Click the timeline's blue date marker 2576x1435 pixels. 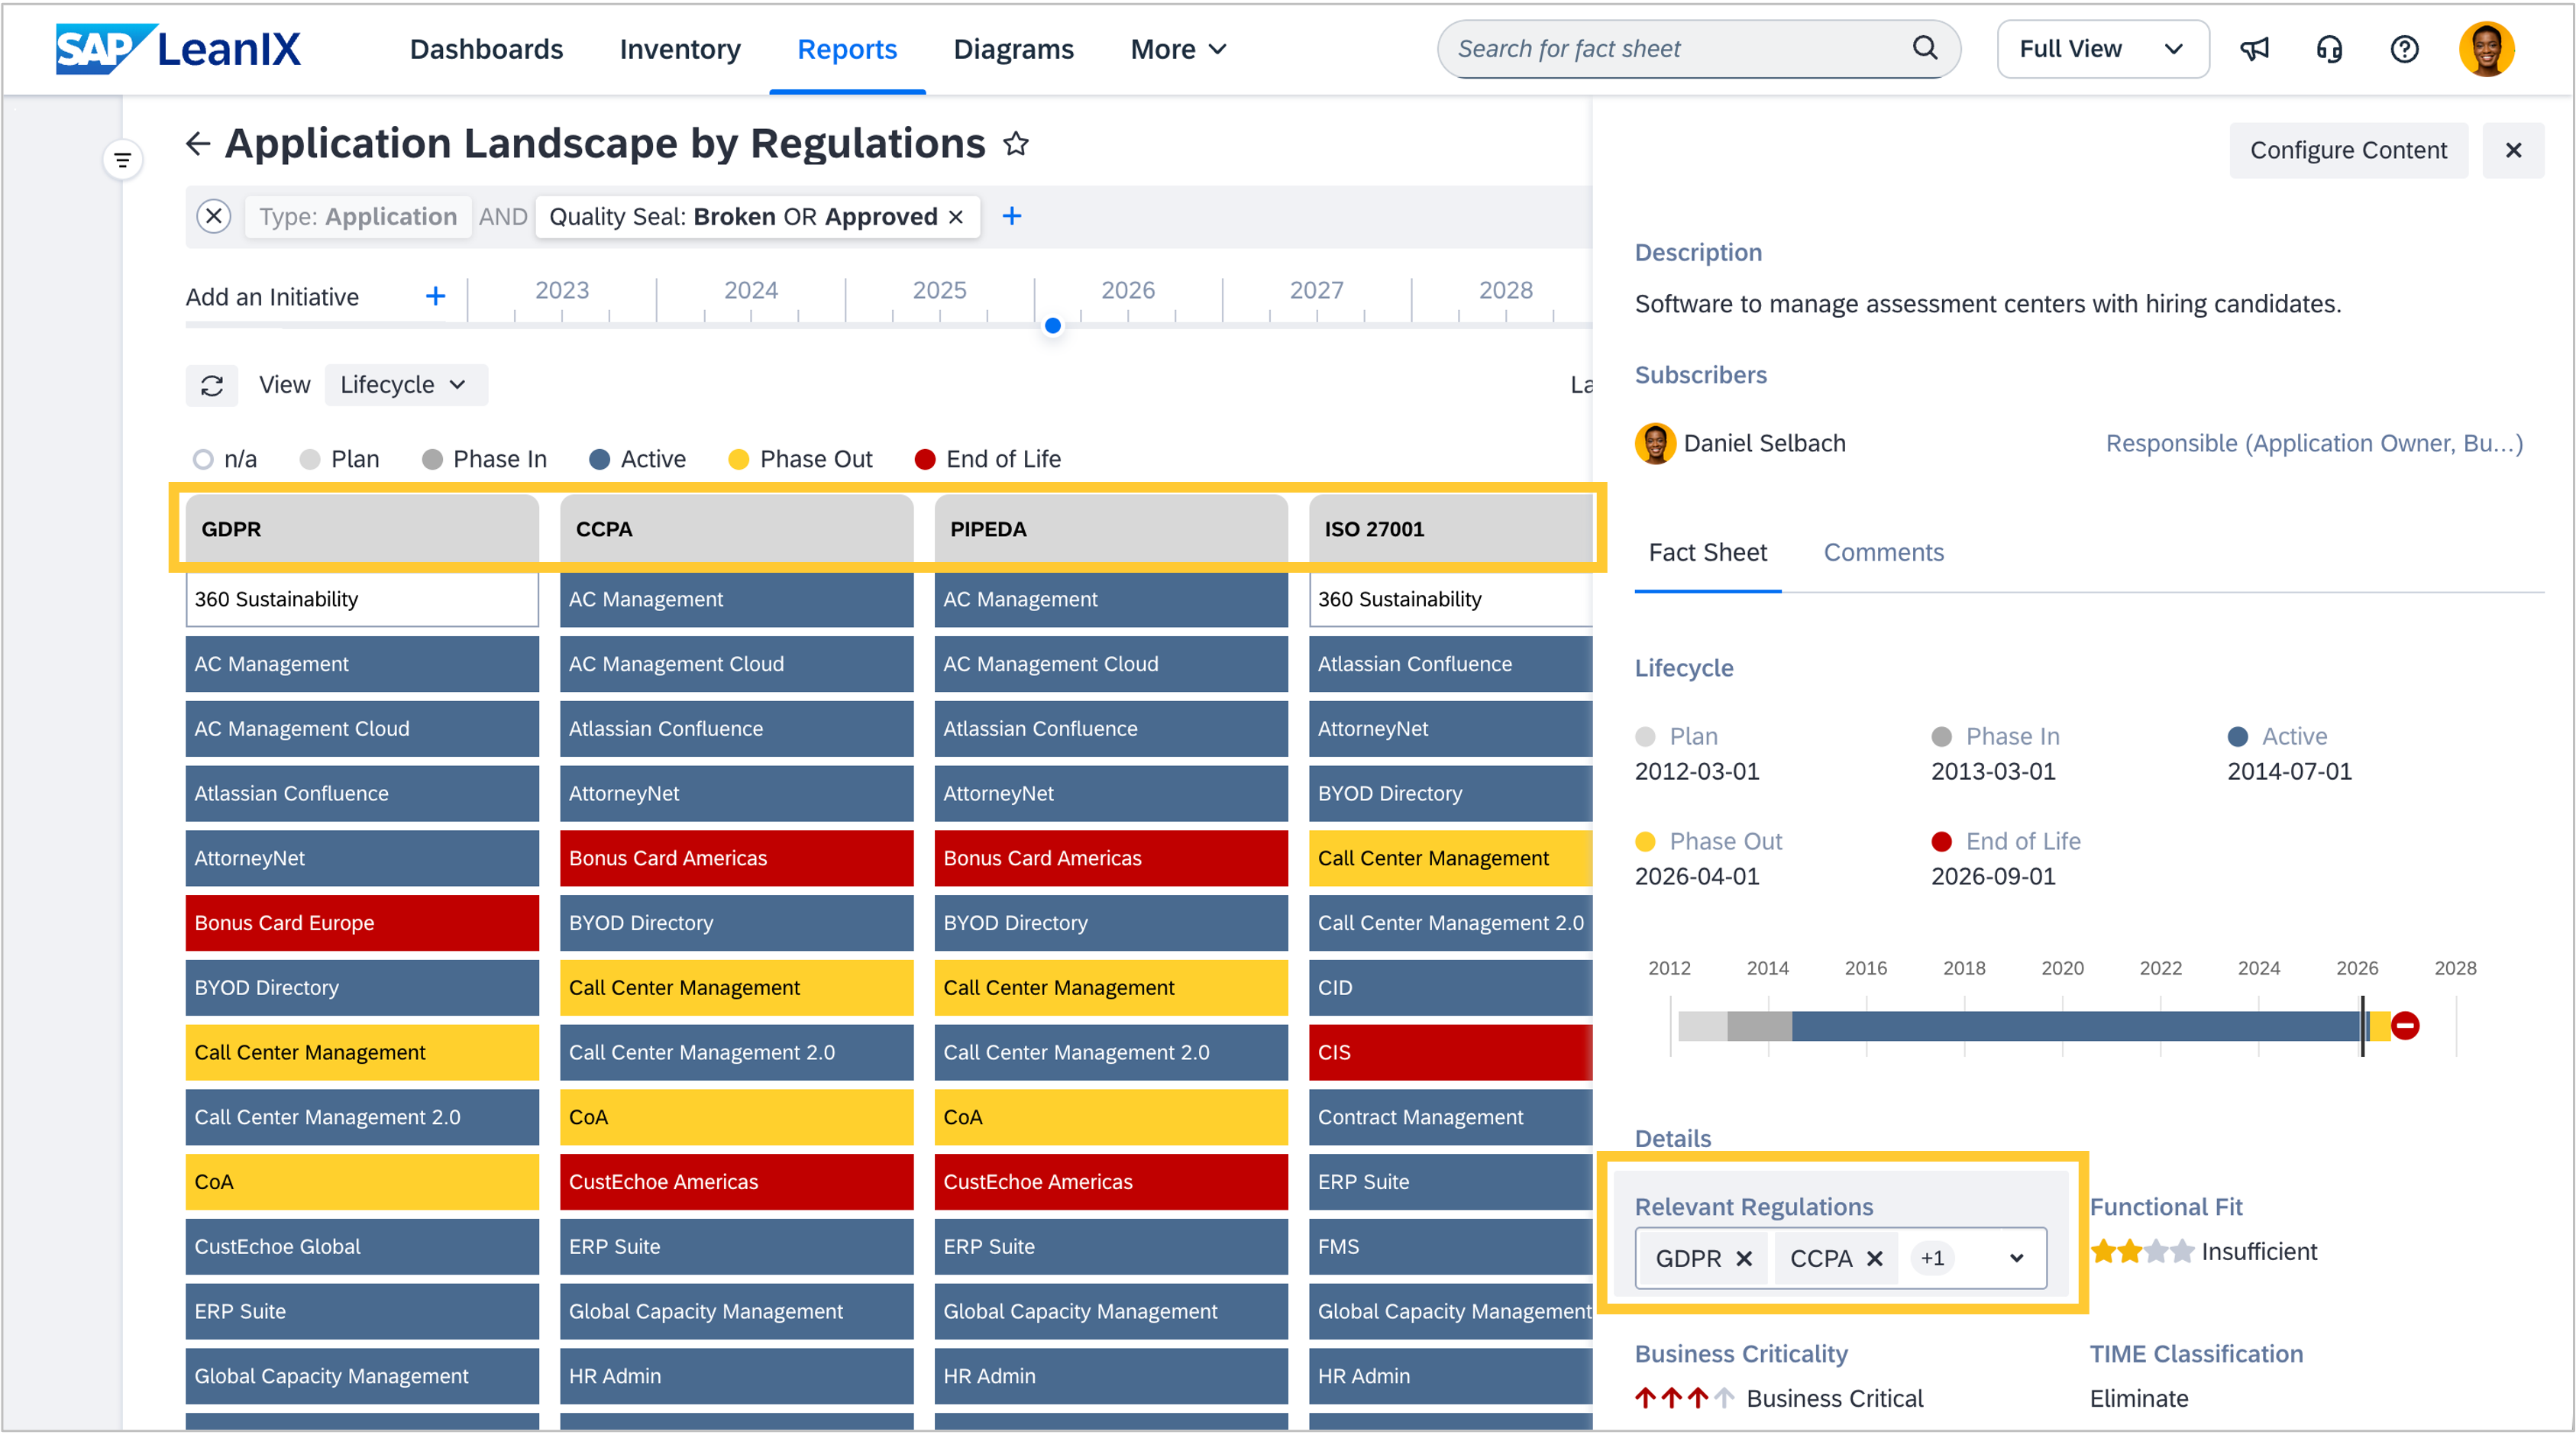[1052, 326]
